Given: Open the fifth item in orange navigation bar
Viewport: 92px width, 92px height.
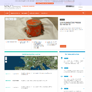Looking at the screenshot, I should click(44, 13).
